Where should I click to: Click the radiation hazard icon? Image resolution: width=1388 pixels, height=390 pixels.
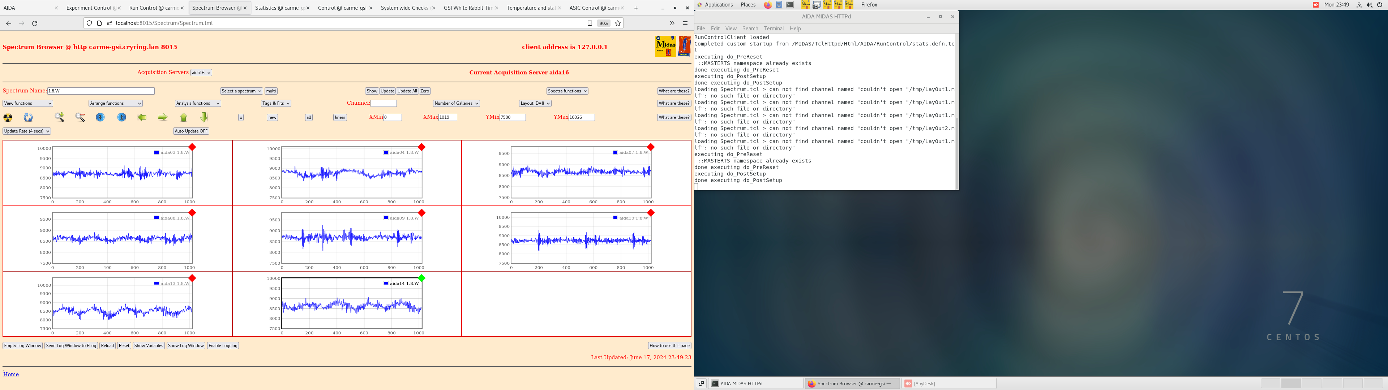[8, 117]
